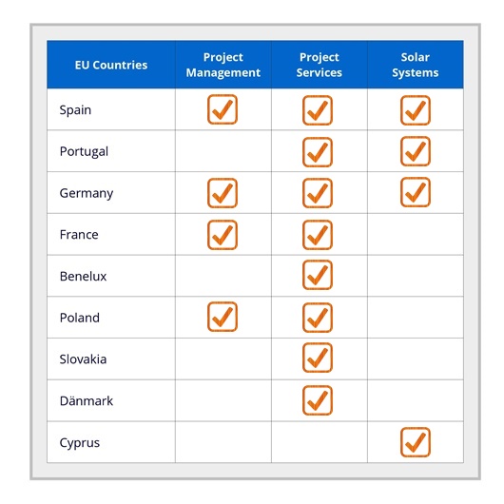Click Benelux's Project Services checkbox

(x=318, y=275)
